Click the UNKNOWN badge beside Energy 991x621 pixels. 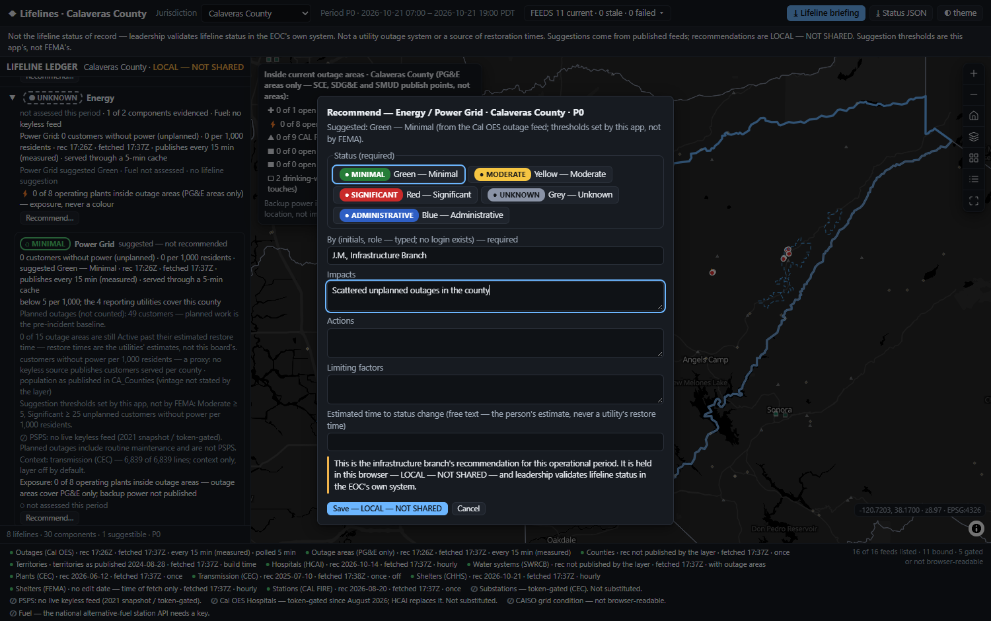[52, 98]
